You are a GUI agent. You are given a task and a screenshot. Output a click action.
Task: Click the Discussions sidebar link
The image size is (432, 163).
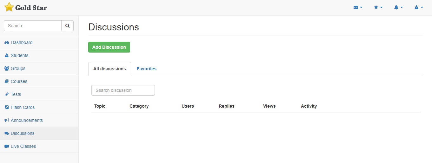coord(23,133)
